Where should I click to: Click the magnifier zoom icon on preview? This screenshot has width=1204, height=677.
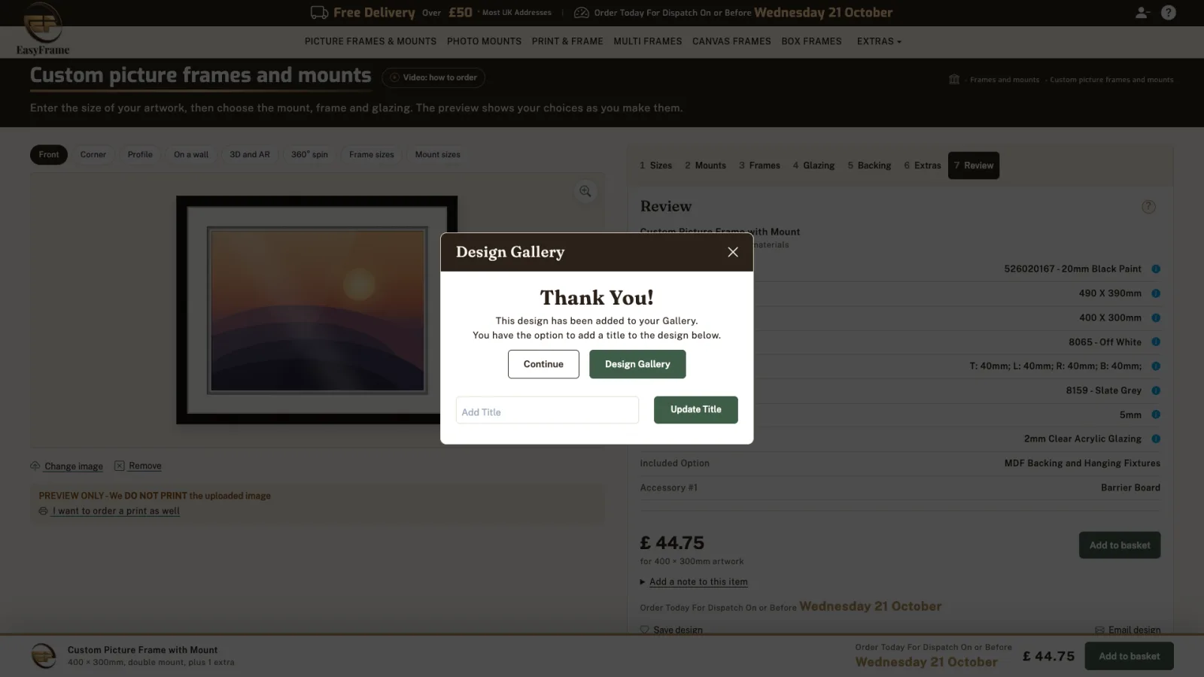585,192
